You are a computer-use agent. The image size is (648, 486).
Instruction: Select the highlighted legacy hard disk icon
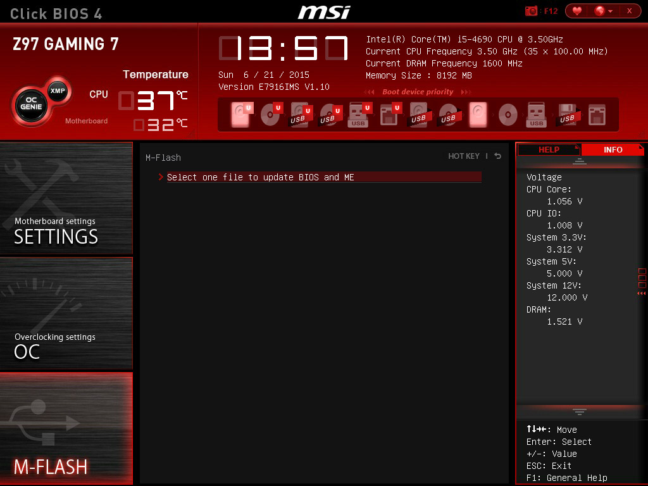pos(478,115)
